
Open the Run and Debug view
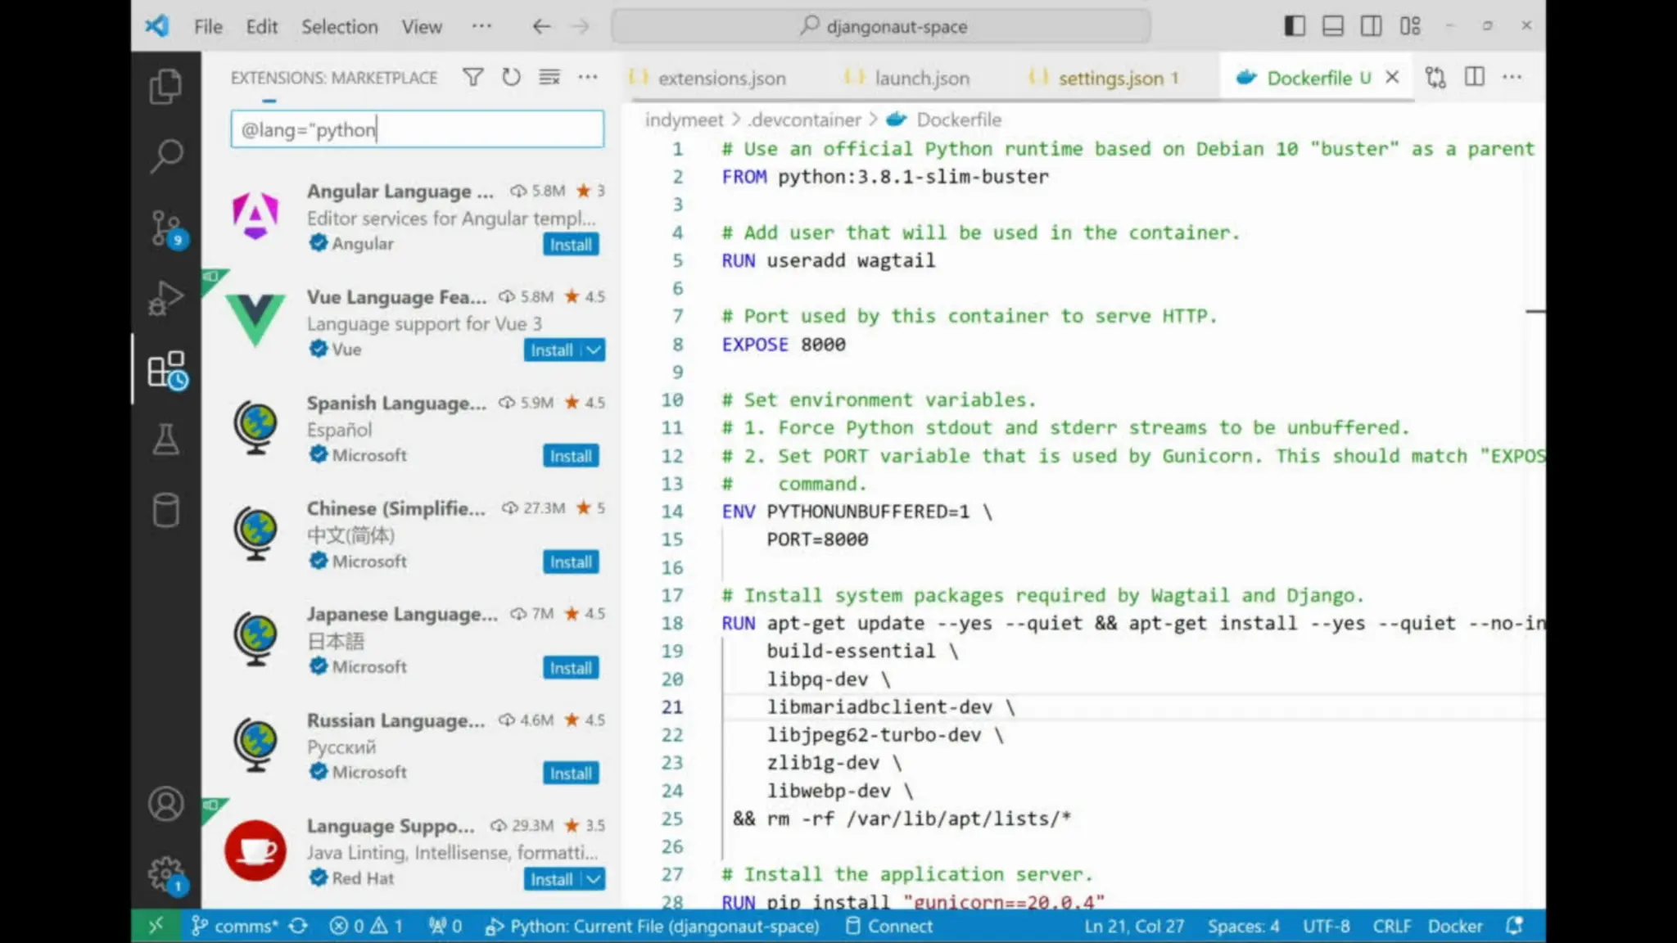165,298
